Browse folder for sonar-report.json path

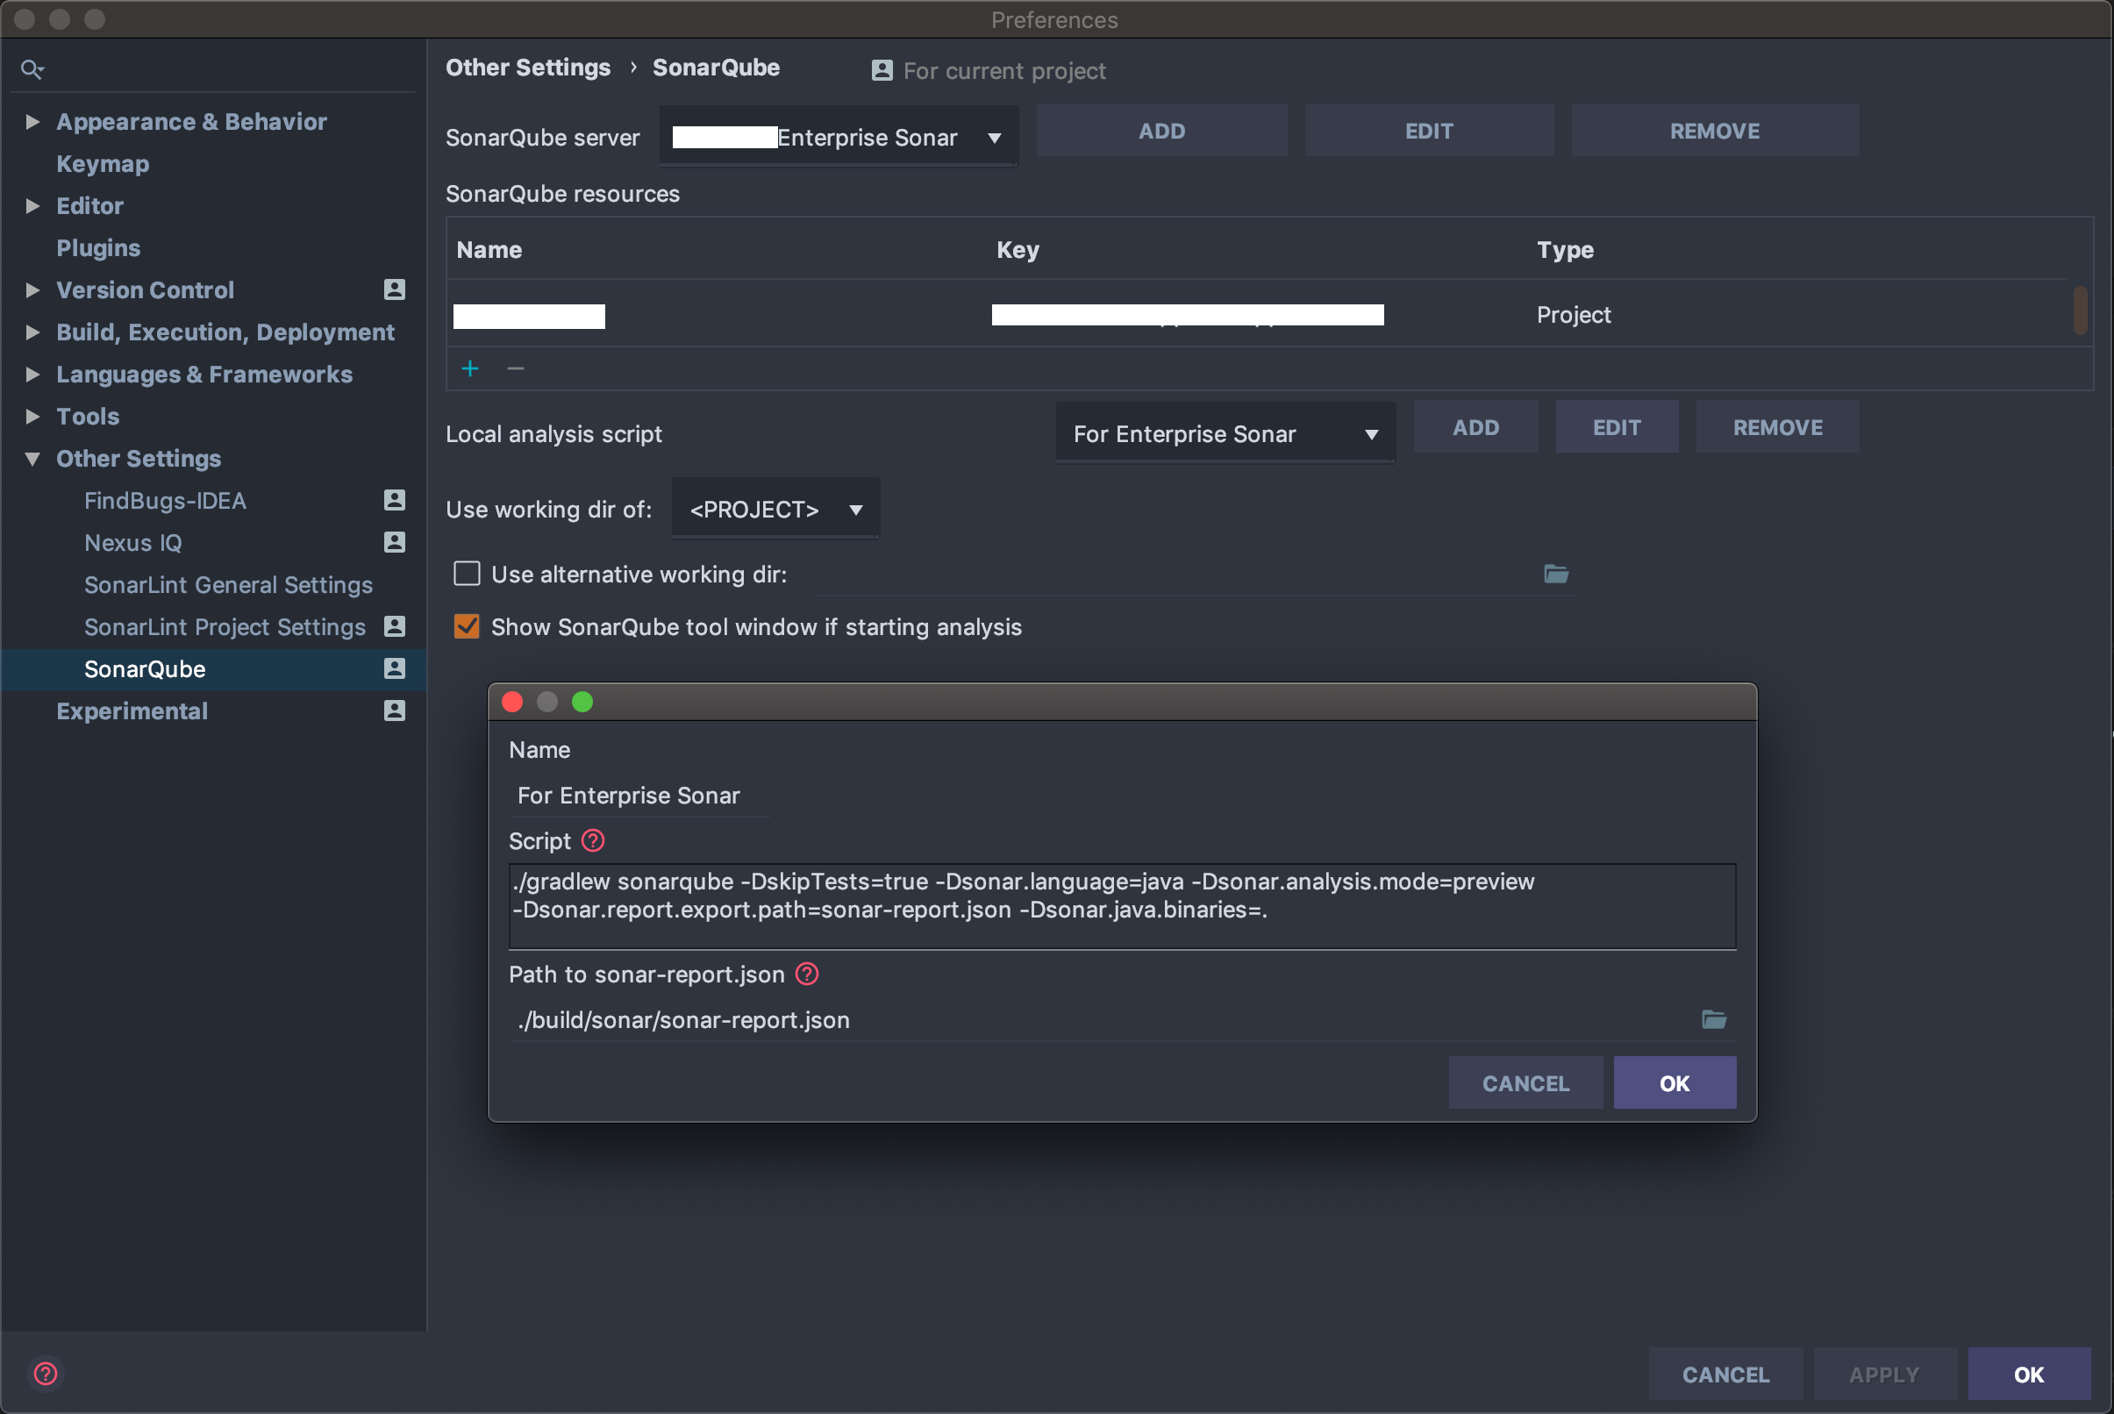1713,1019
